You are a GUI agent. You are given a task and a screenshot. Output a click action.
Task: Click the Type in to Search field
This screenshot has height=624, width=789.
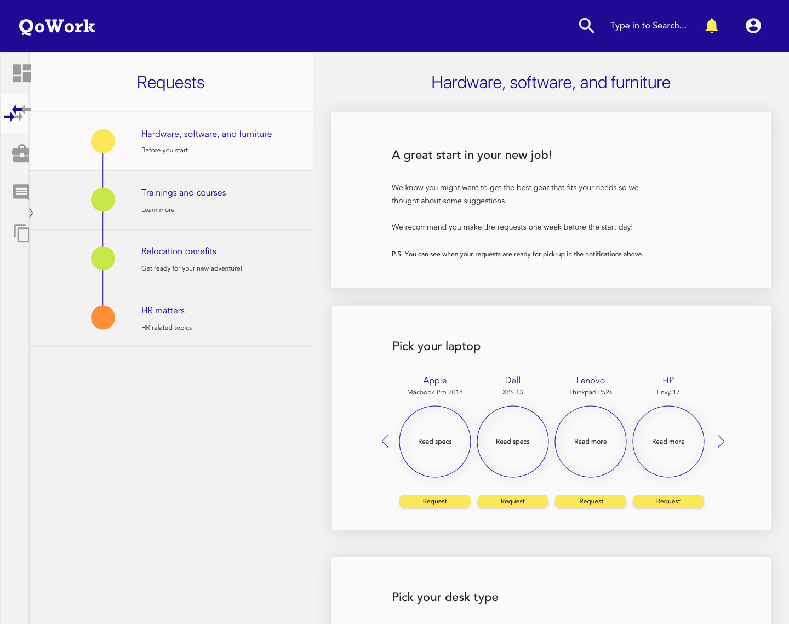(x=648, y=26)
